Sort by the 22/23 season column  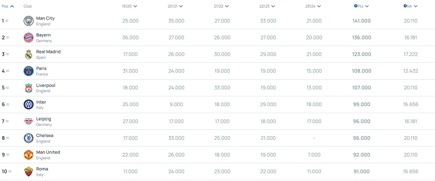tap(267, 6)
